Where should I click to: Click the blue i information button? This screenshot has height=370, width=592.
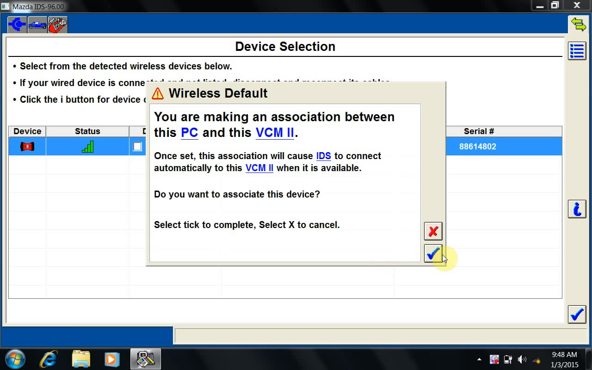click(577, 209)
